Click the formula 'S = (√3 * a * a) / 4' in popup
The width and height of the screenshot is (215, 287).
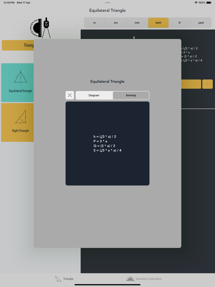[x=107, y=150]
